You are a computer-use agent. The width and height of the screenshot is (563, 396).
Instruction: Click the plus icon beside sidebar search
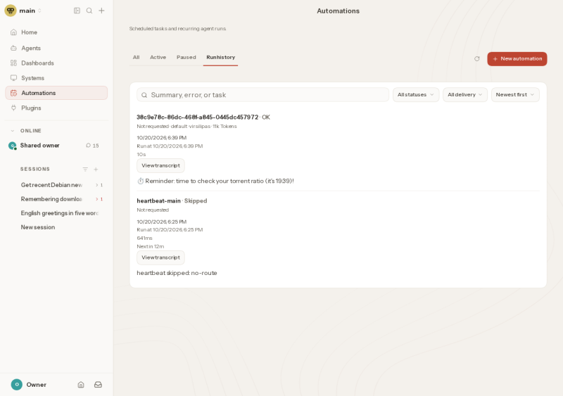pos(101,11)
